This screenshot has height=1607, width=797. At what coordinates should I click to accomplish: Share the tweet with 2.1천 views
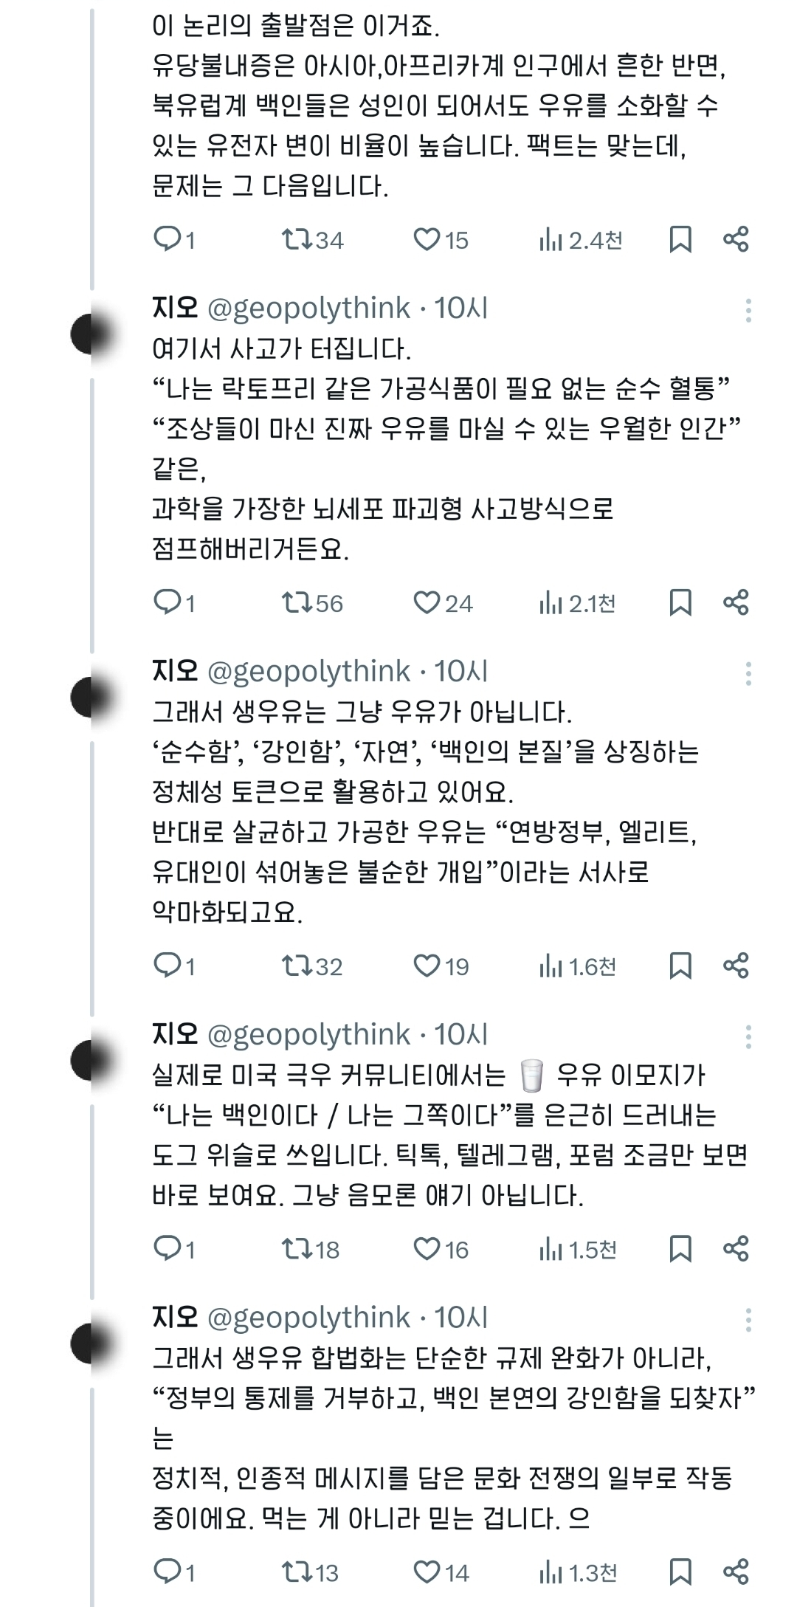[736, 603]
